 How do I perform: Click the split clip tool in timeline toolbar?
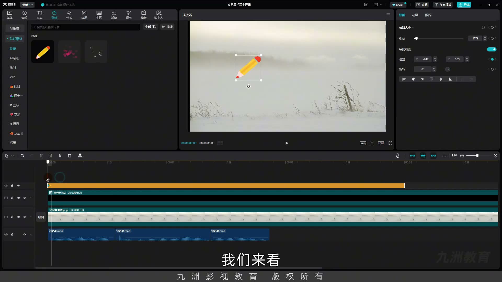[x=41, y=156]
